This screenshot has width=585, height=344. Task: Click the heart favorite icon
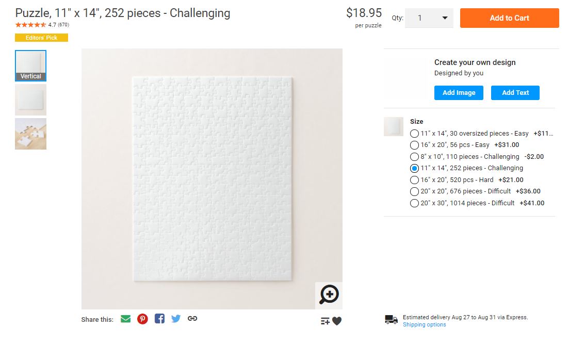click(x=337, y=321)
